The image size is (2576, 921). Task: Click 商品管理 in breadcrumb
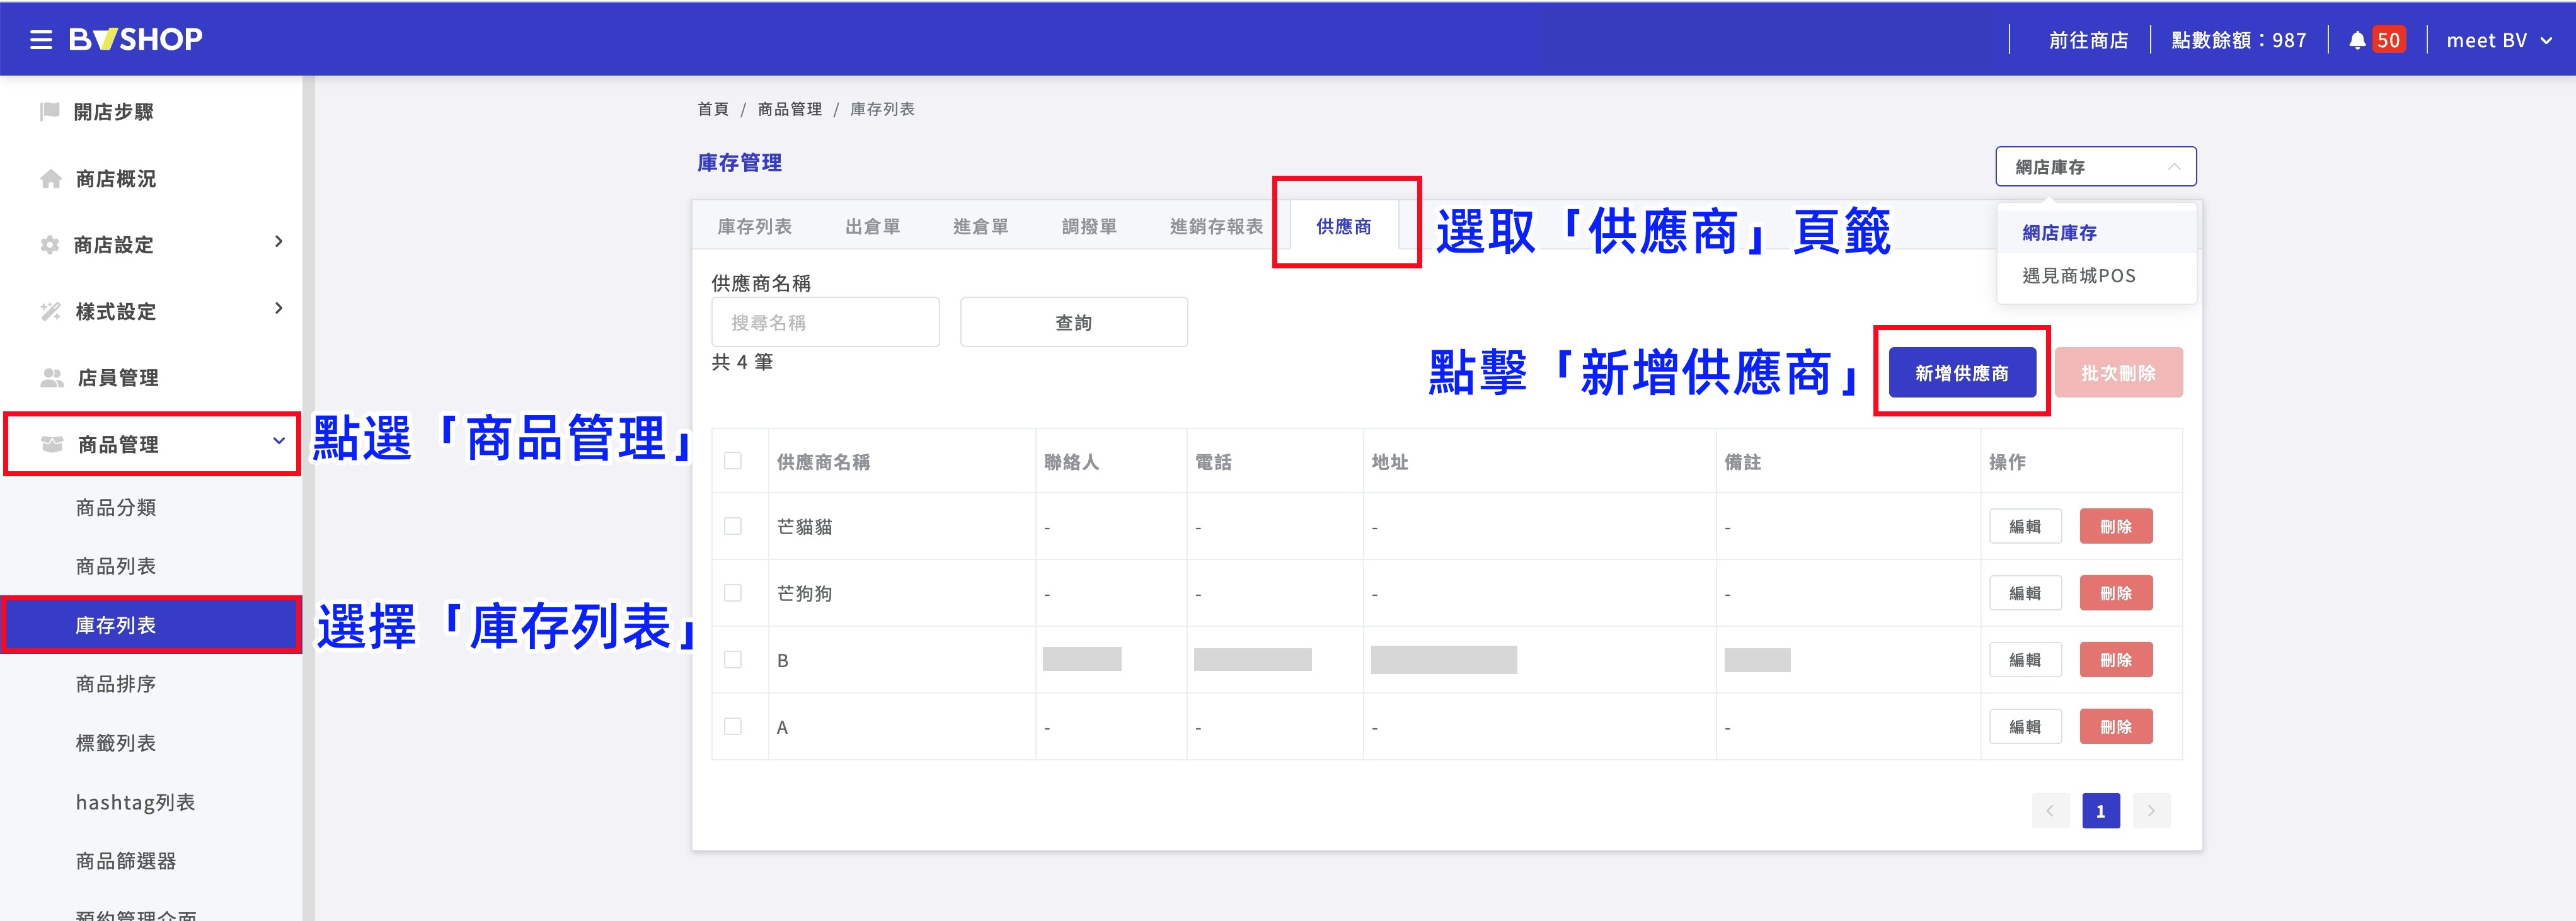[x=790, y=109]
